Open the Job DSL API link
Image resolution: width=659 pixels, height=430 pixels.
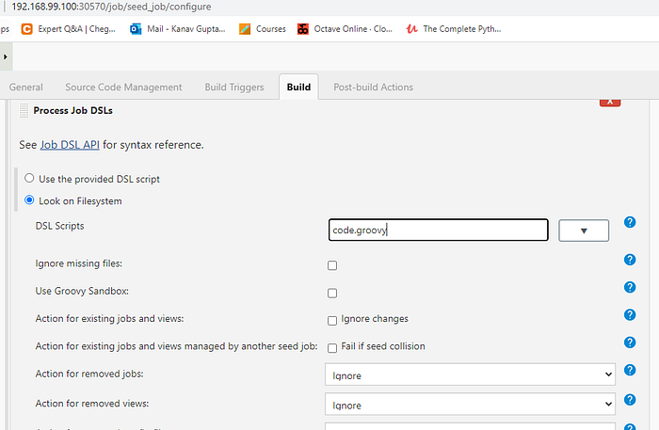[x=70, y=145]
